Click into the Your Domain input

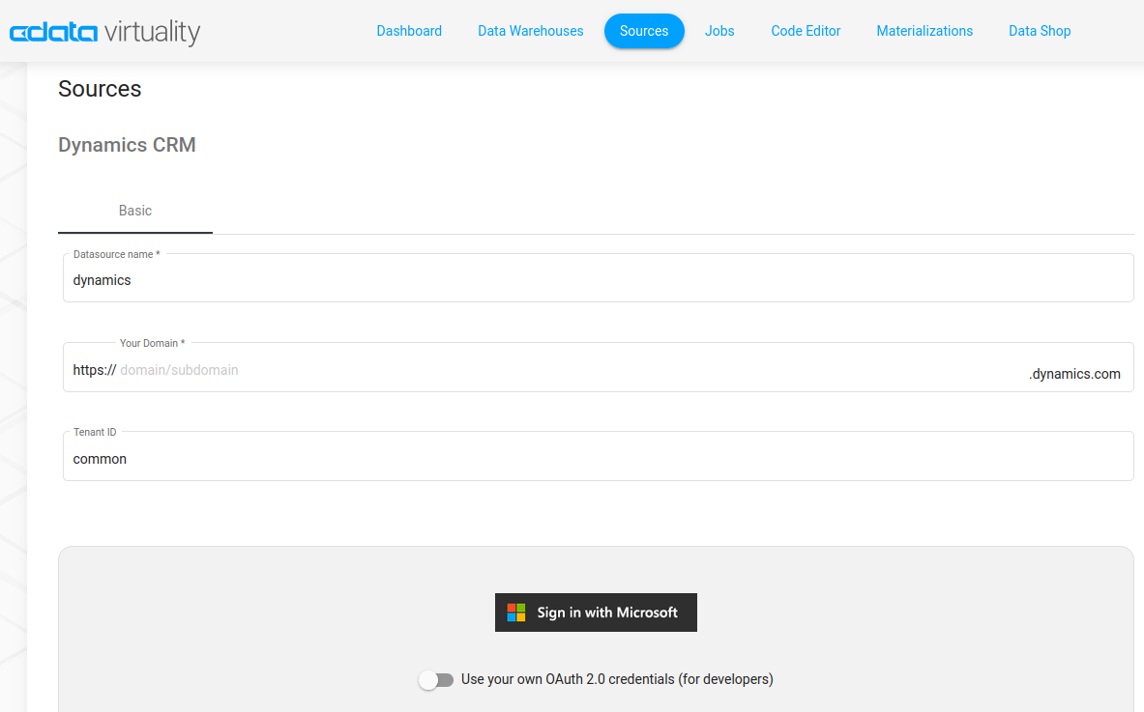click(x=571, y=370)
